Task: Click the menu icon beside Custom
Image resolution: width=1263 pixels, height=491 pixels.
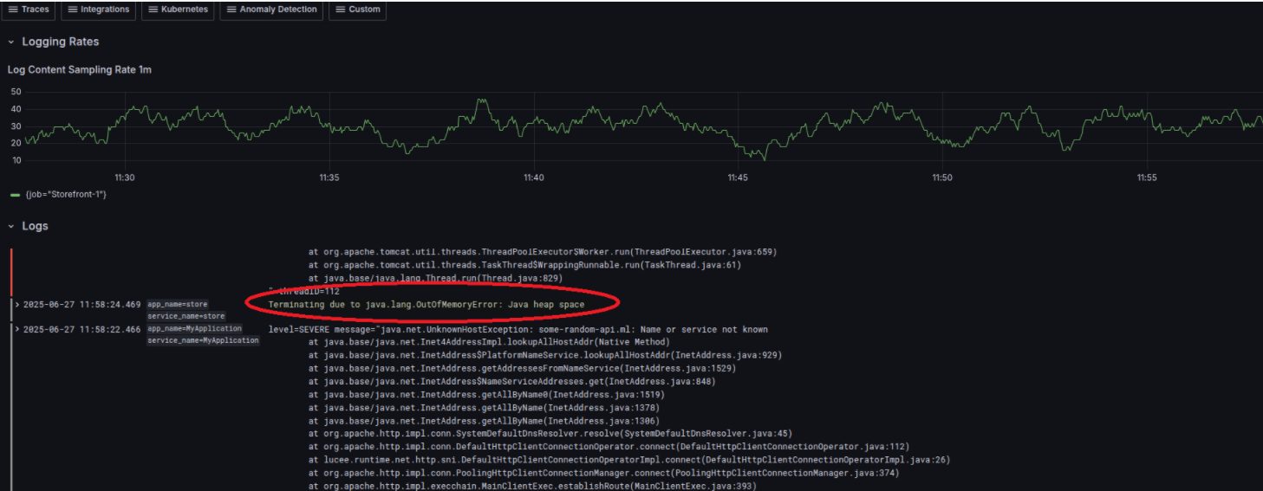Action: click(340, 10)
